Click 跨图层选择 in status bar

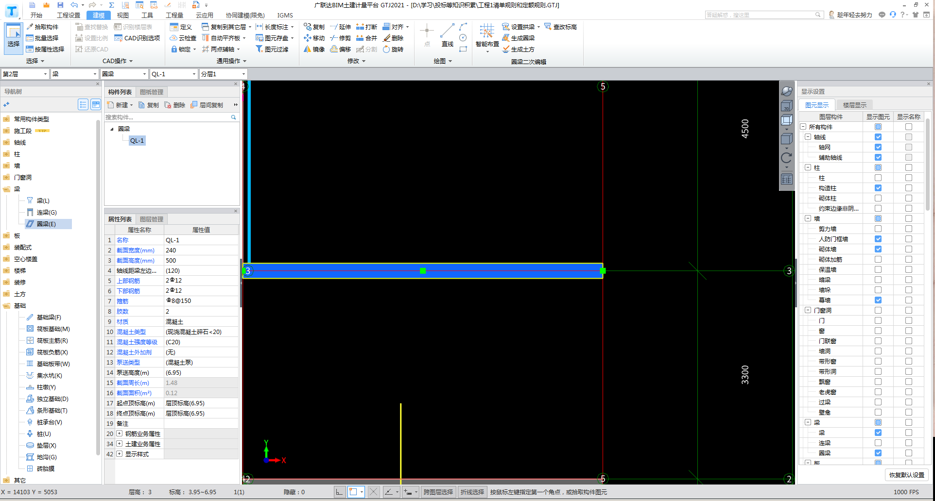[x=438, y=492]
